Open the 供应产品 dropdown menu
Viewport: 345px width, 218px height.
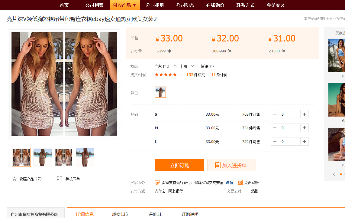tap(125, 5)
